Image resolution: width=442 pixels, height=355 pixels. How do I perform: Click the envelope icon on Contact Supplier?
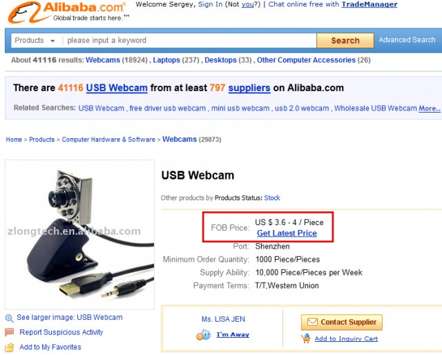pos(311,322)
